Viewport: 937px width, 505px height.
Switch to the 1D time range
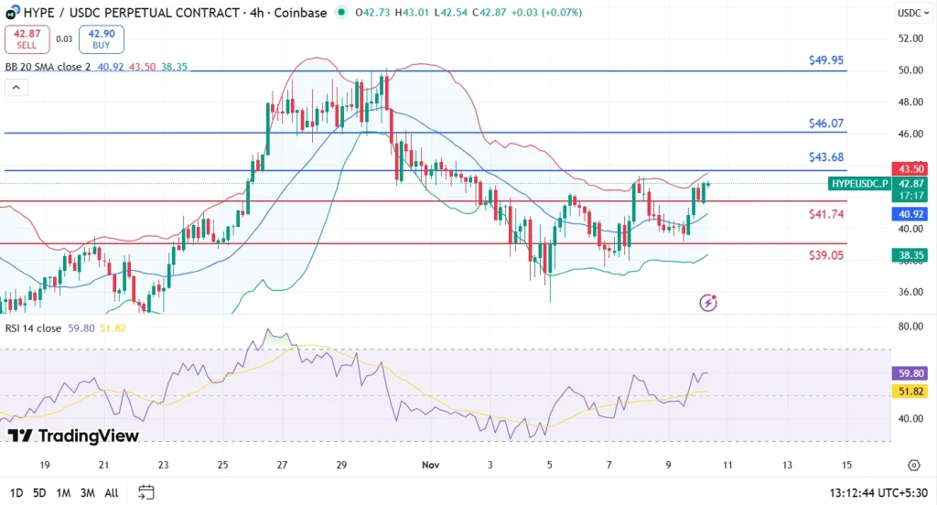click(15, 492)
